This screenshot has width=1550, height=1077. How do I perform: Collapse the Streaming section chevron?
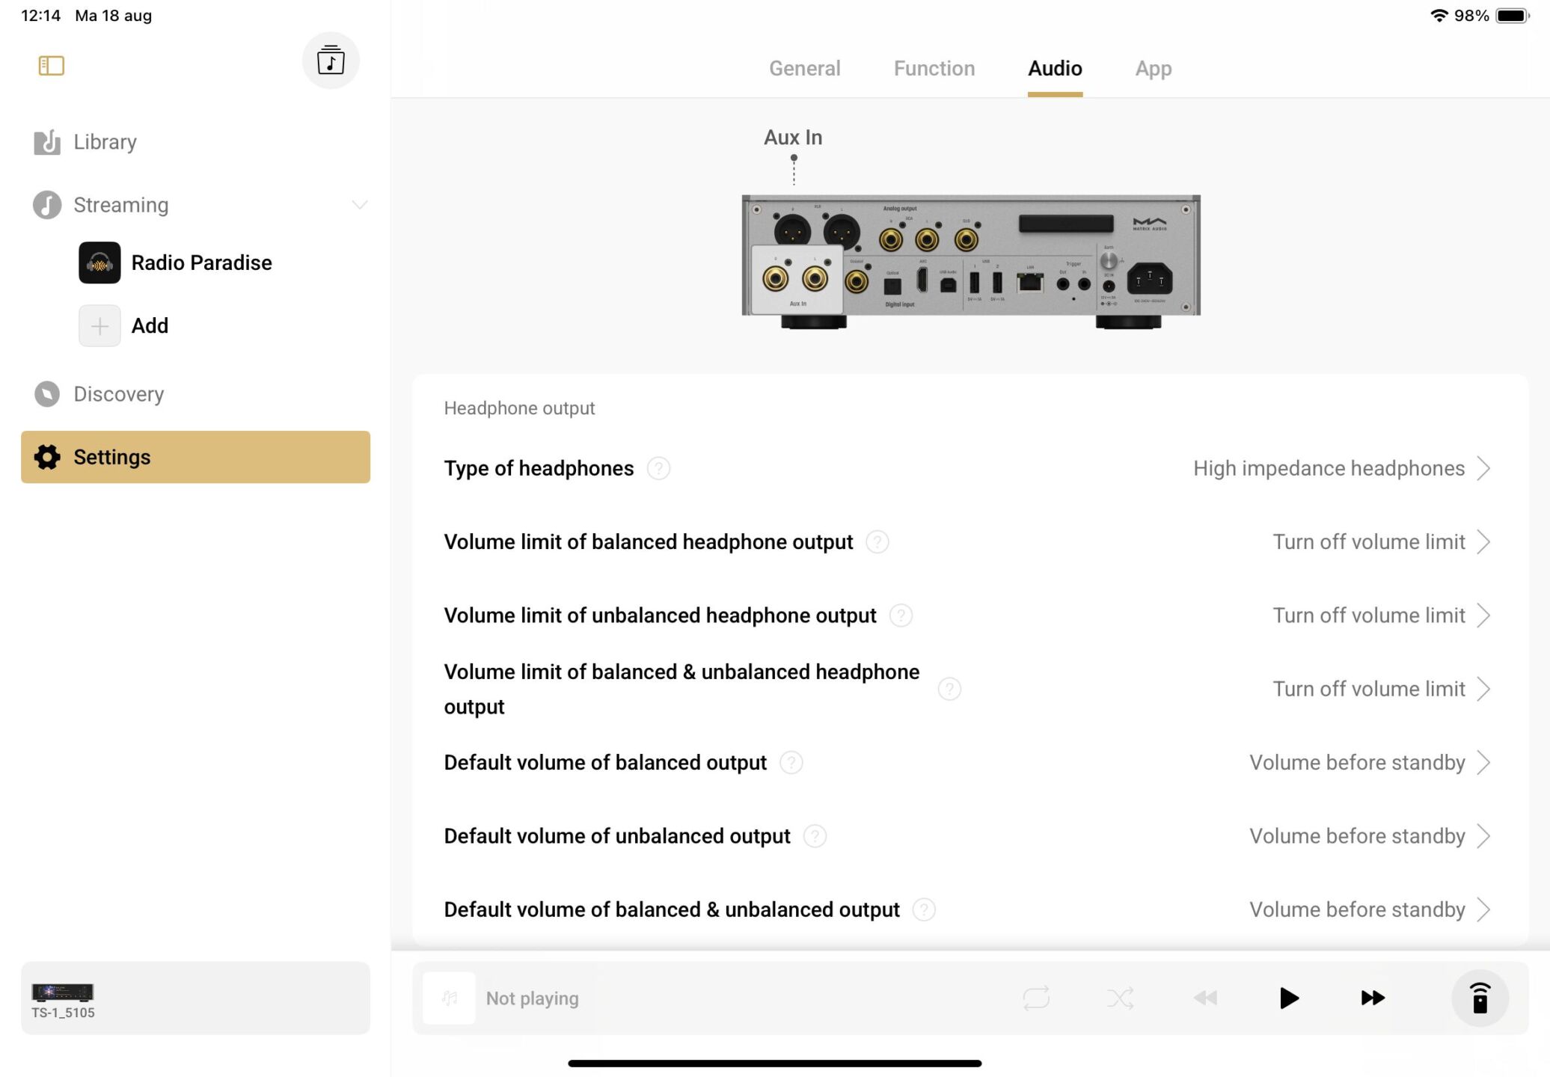tap(360, 205)
